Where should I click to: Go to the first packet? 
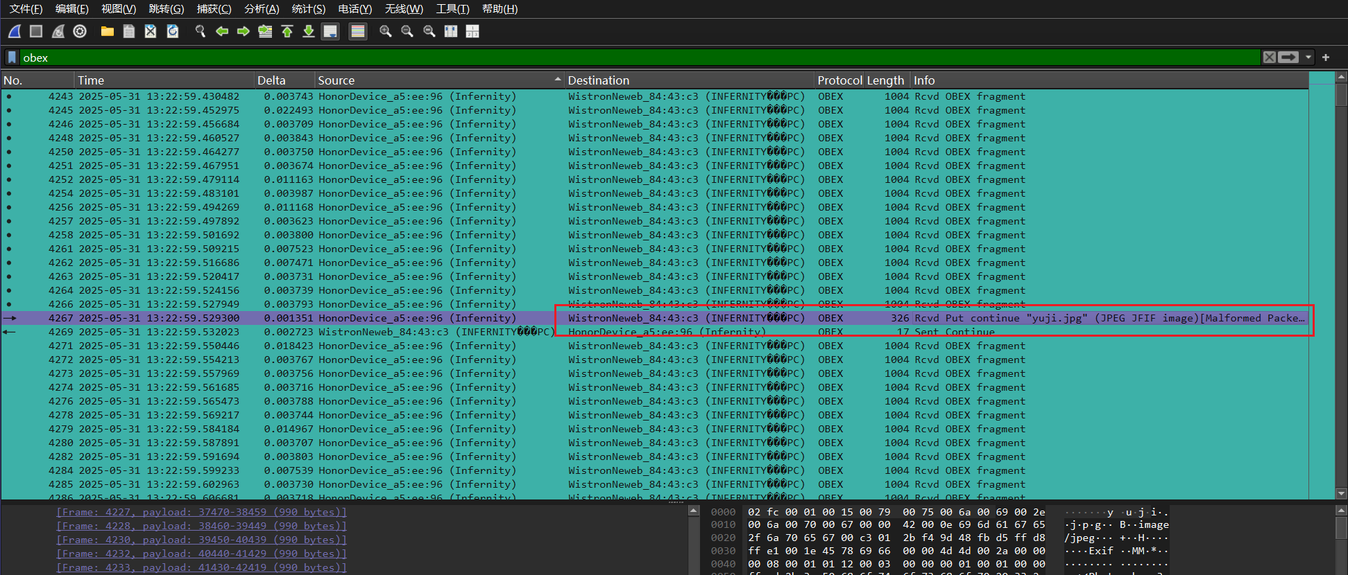tap(287, 31)
